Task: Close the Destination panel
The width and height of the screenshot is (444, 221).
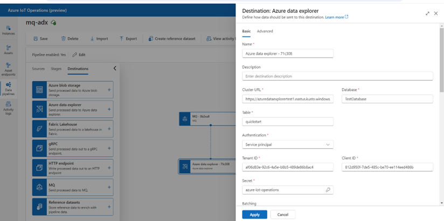Action: click(436, 13)
